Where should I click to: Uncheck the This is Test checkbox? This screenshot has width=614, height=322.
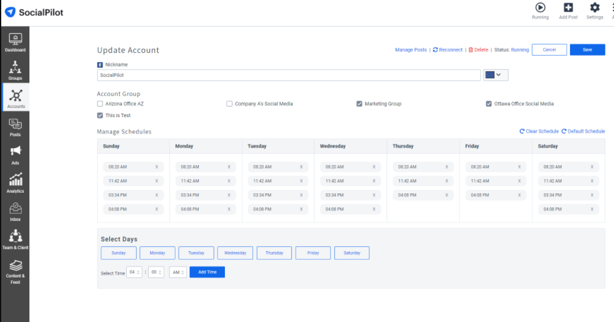pyautogui.click(x=100, y=115)
